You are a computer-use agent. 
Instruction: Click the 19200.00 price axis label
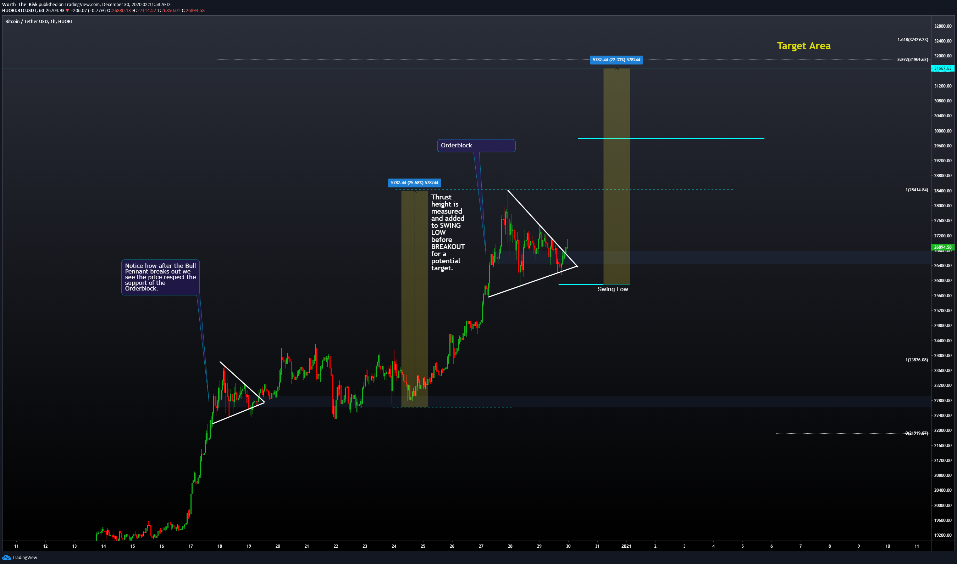(942, 536)
